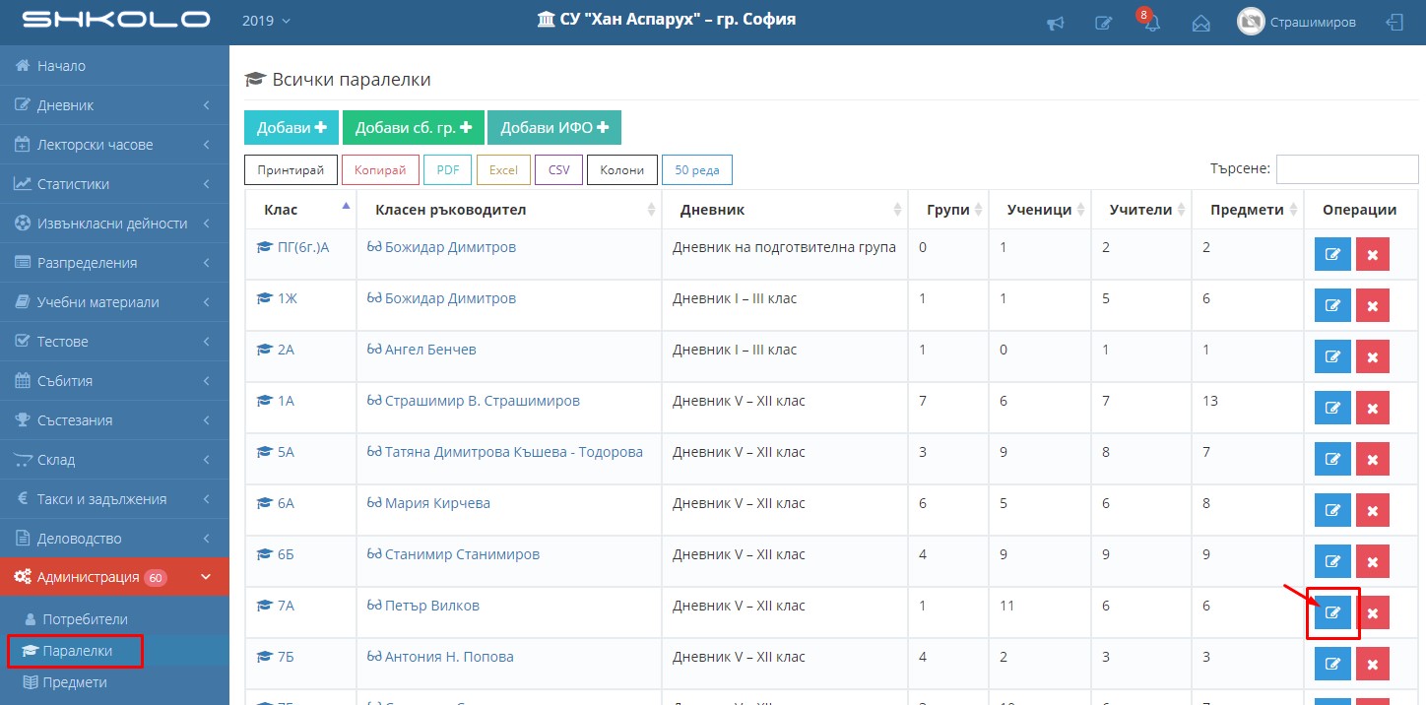This screenshot has height=705, width=1426.
Task: Edit the 6А class row
Action: coord(1333,510)
